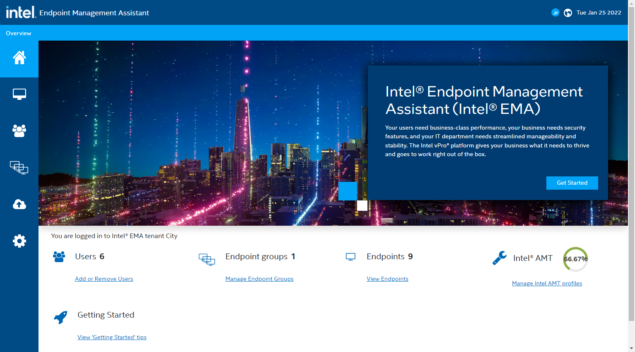635x352 pixels.
Task: Click the rocket Getting Started icon
Action: pyautogui.click(x=60, y=317)
